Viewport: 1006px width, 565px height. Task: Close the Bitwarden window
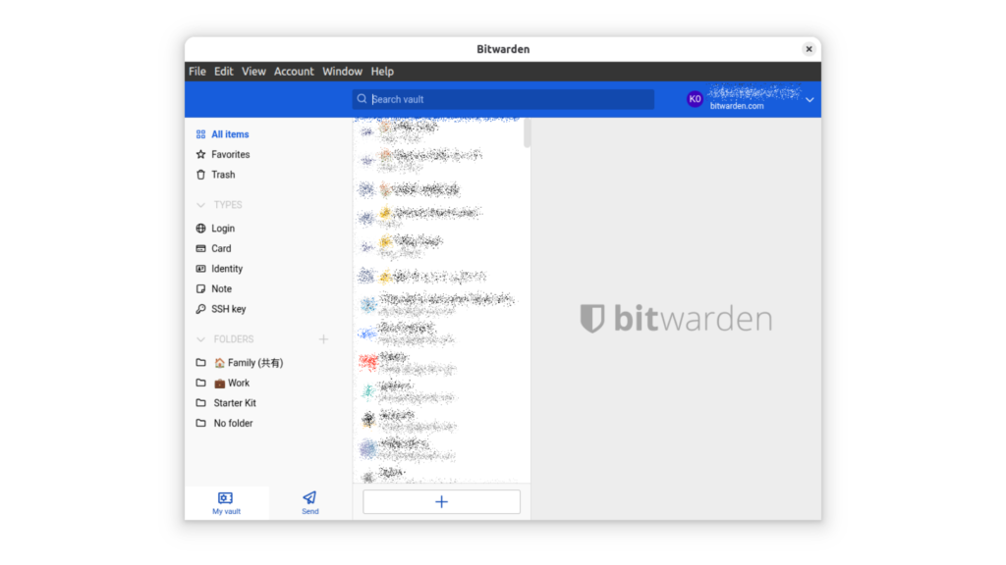tap(809, 49)
